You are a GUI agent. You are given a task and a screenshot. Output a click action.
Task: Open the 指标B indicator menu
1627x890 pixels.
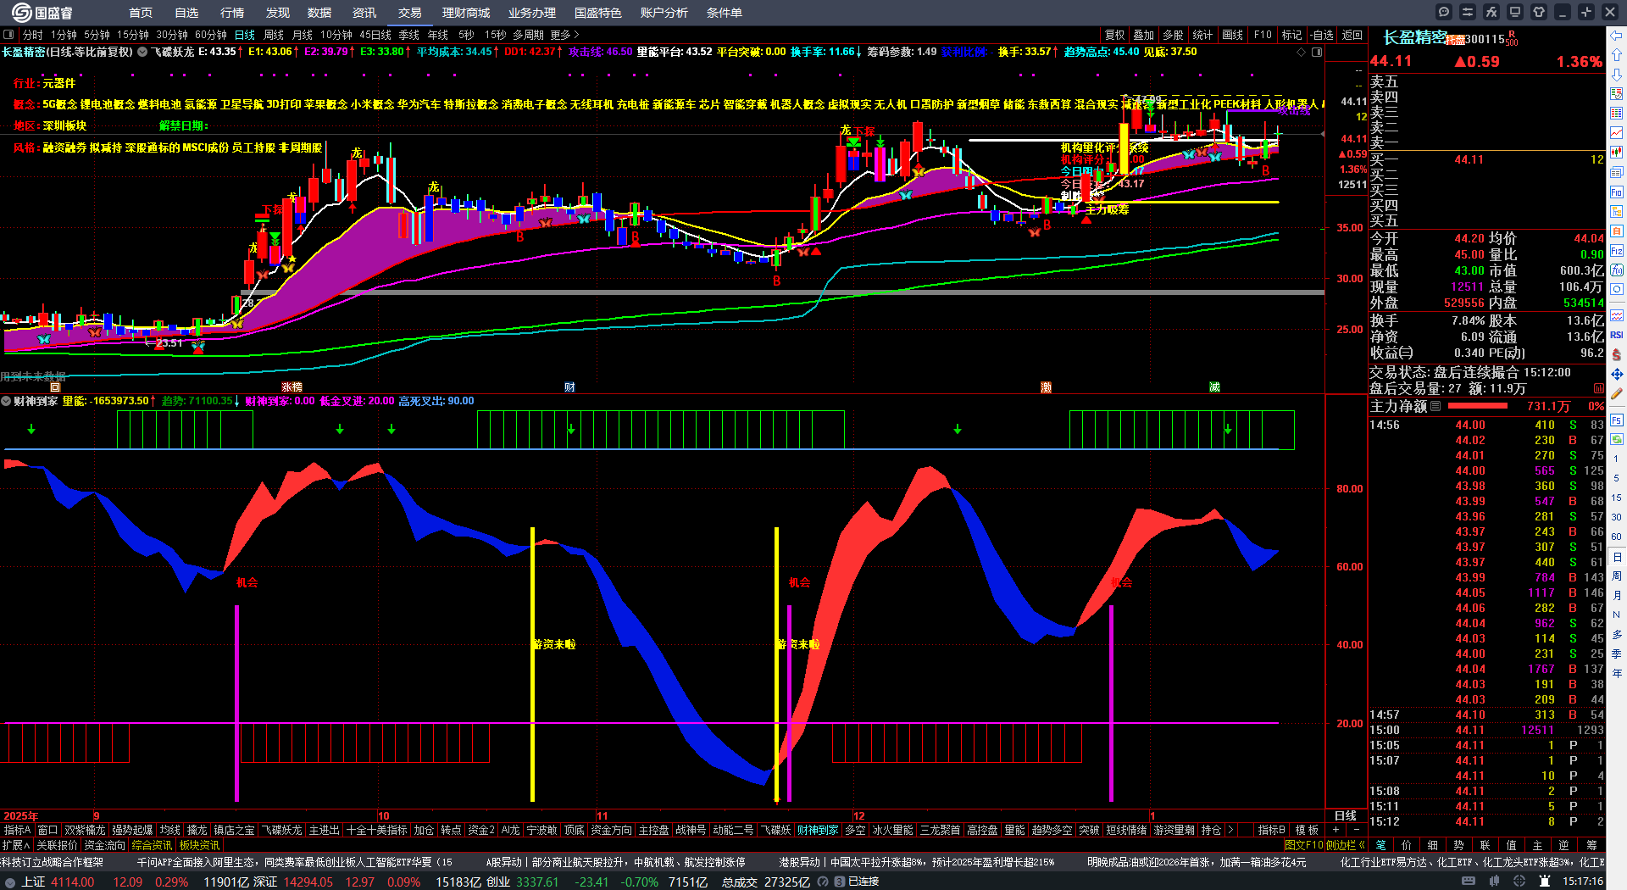click(1271, 830)
